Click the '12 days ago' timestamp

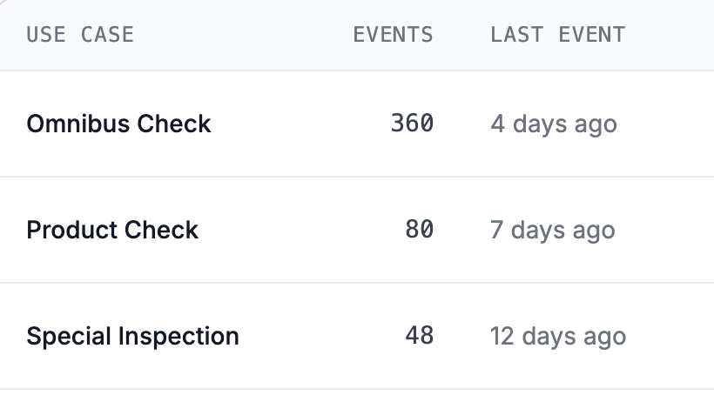tap(558, 336)
